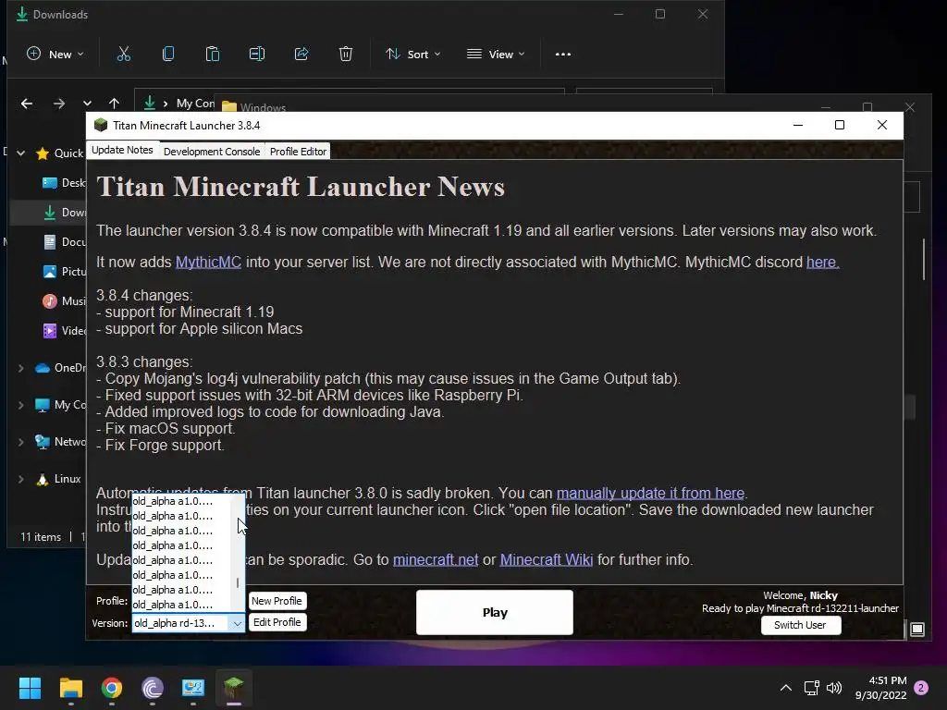Screen dimensions: 947x710
Task: Click the Rename icon in Downloads toolbar
Action: point(257,55)
